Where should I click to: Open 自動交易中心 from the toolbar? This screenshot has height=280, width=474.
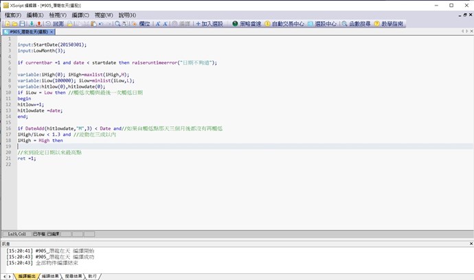pyautogui.click(x=284, y=23)
